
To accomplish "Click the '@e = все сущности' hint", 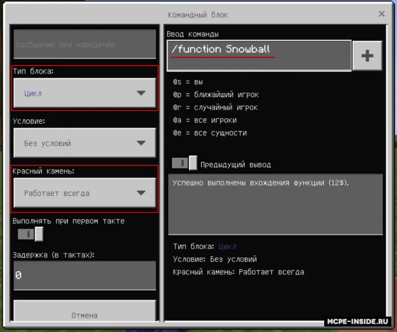I will [x=210, y=133].
